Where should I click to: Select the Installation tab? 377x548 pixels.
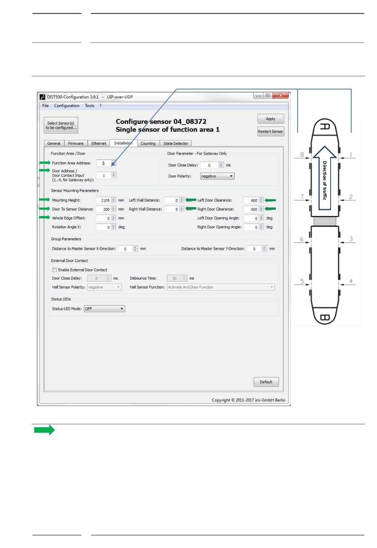123,143
